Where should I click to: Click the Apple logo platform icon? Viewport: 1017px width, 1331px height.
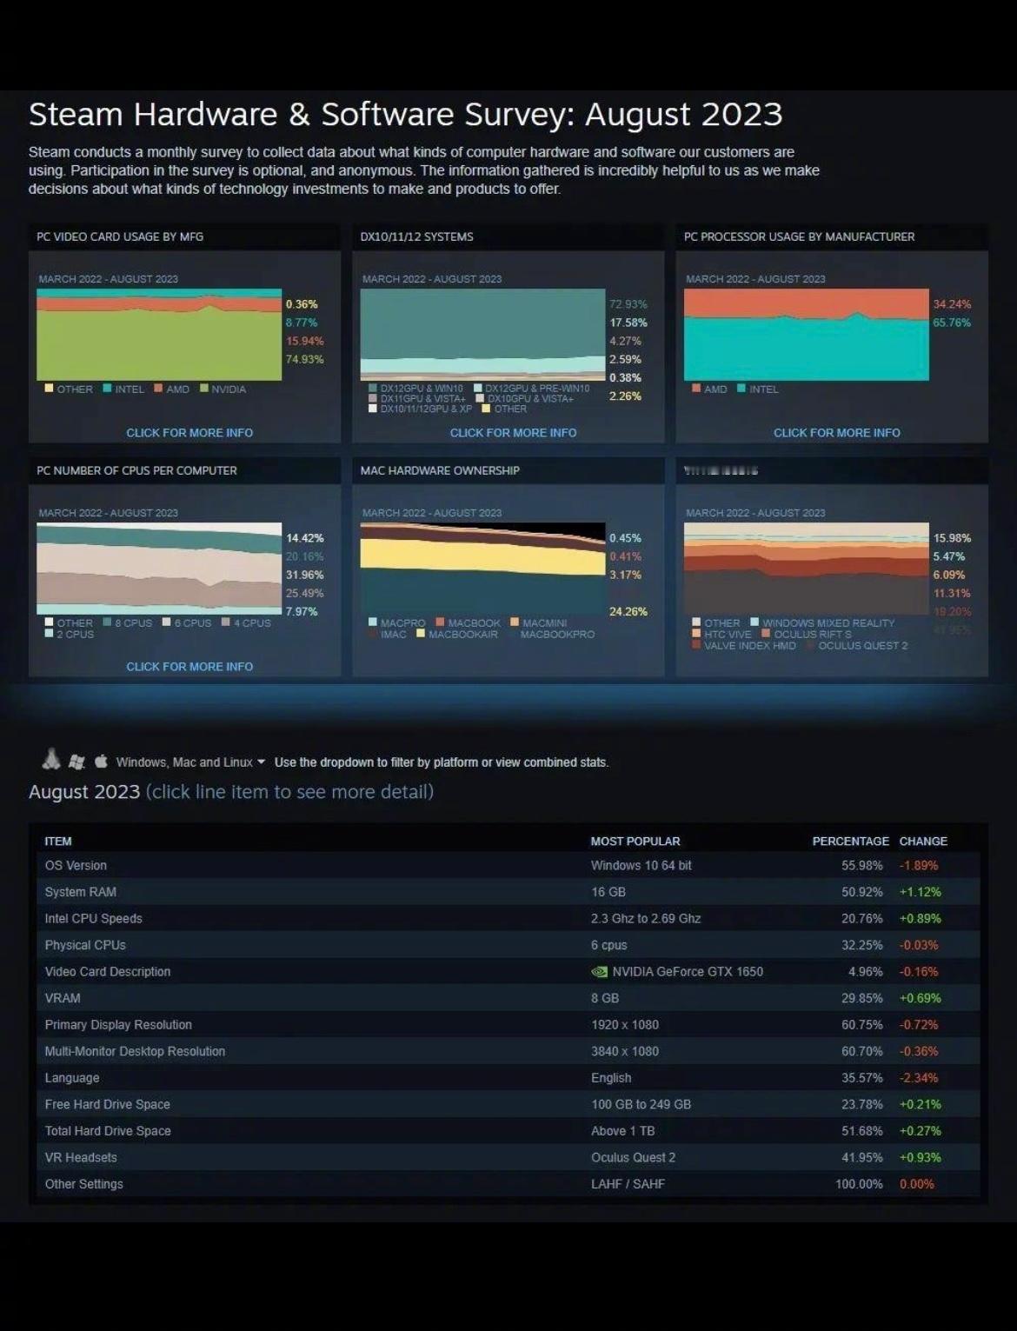point(101,761)
